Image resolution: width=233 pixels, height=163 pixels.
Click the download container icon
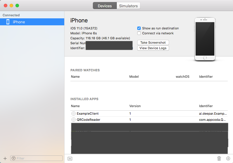point(228,158)
